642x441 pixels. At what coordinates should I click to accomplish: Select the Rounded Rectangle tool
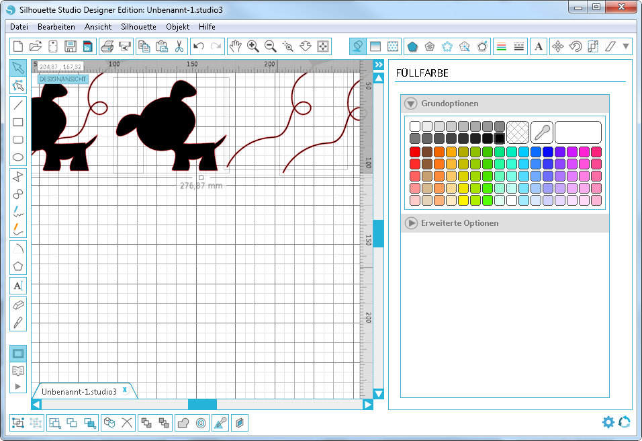[18, 140]
